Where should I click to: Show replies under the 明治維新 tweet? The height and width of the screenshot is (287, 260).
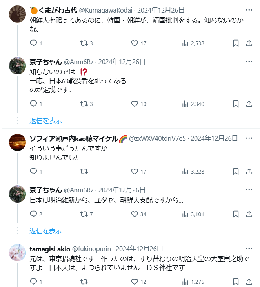point(46,231)
